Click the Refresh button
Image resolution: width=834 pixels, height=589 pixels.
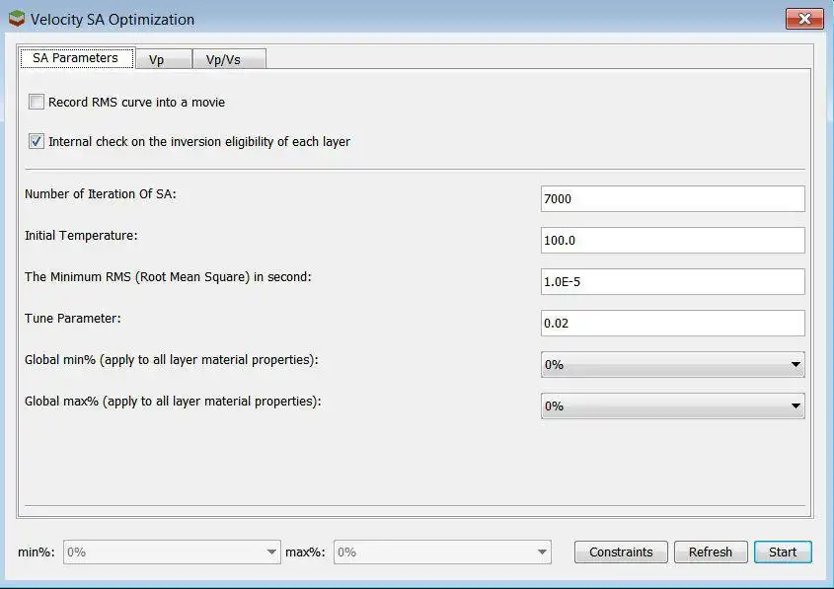point(711,552)
